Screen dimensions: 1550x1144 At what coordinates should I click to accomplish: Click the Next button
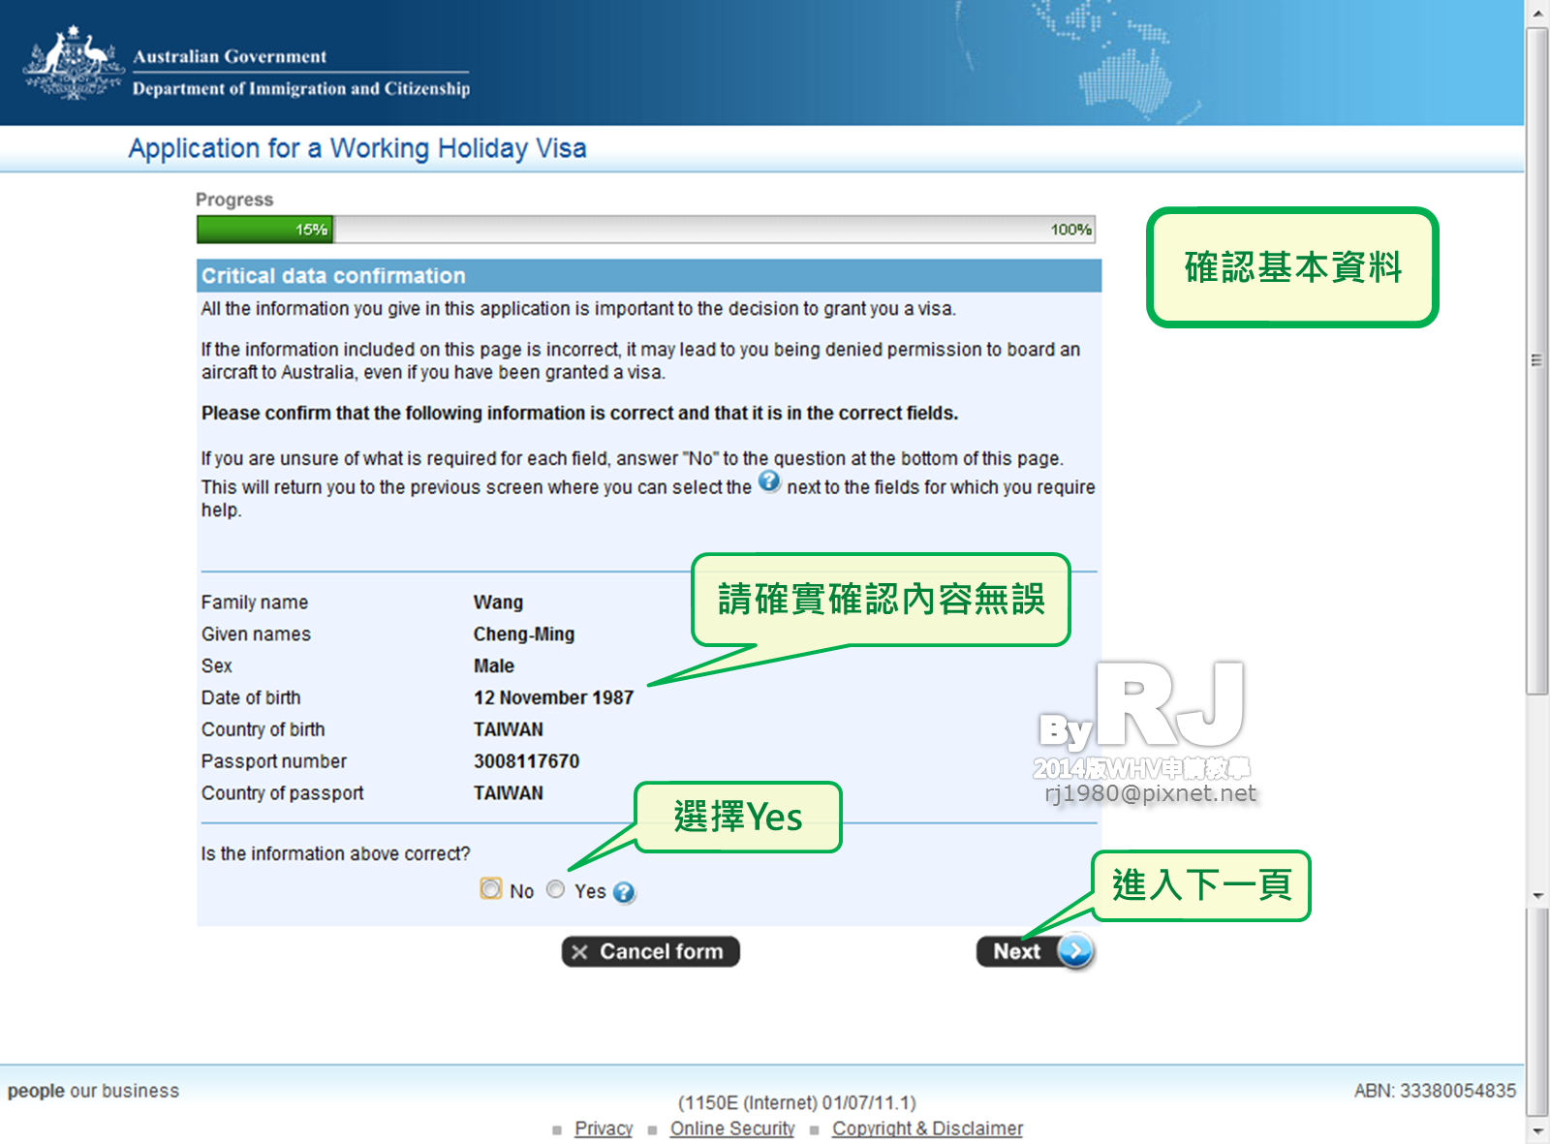[1036, 951]
